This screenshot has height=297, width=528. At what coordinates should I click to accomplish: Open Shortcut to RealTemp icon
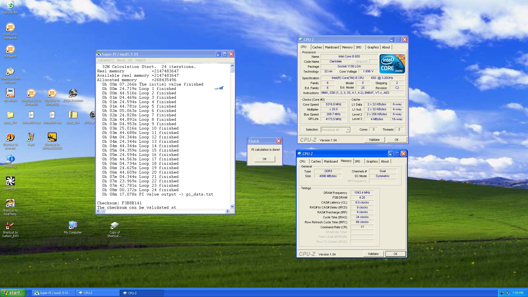[10, 204]
